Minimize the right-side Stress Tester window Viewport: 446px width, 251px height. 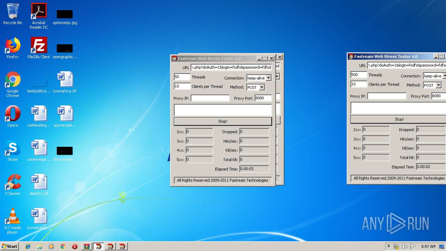click(x=436, y=56)
